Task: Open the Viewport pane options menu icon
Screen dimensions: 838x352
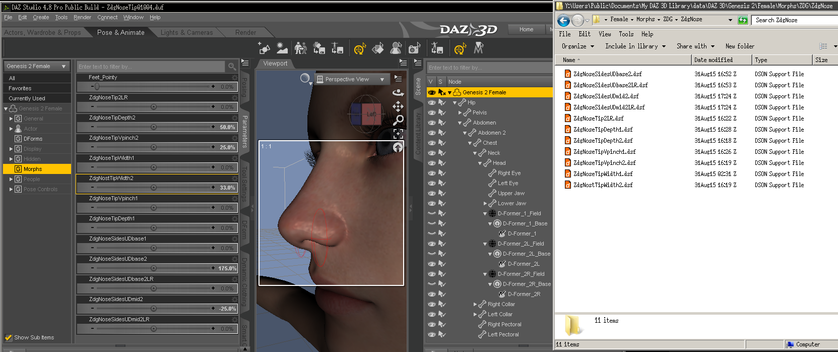Action: point(403,63)
